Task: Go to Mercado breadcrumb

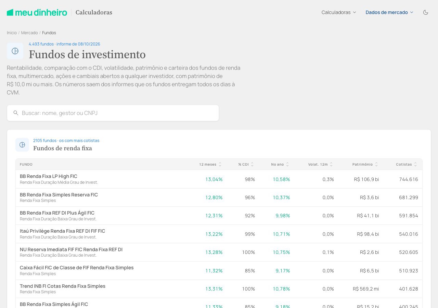Action: tap(29, 33)
